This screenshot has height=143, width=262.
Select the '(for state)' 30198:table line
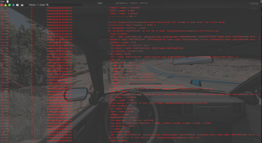click(147, 48)
